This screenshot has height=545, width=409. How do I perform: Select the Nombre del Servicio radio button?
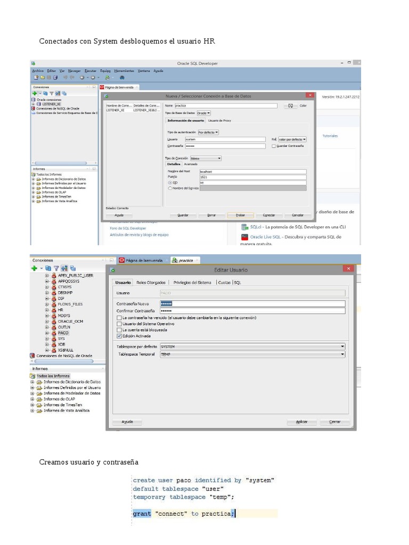(x=170, y=188)
